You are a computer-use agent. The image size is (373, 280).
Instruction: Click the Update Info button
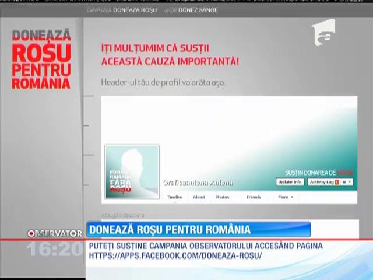[x=290, y=182]
